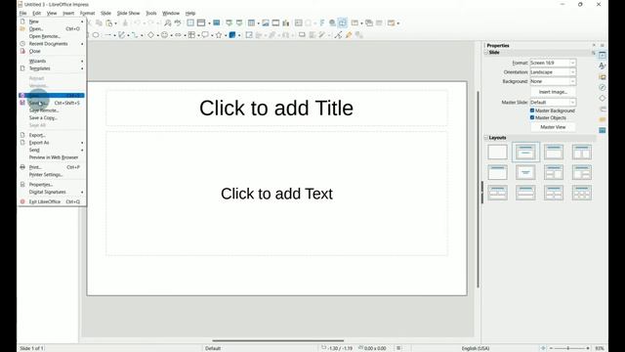Screen dimensions: 625x352
Task: Click the Start from First Slide icon
Action: click(x=229, y=23)
